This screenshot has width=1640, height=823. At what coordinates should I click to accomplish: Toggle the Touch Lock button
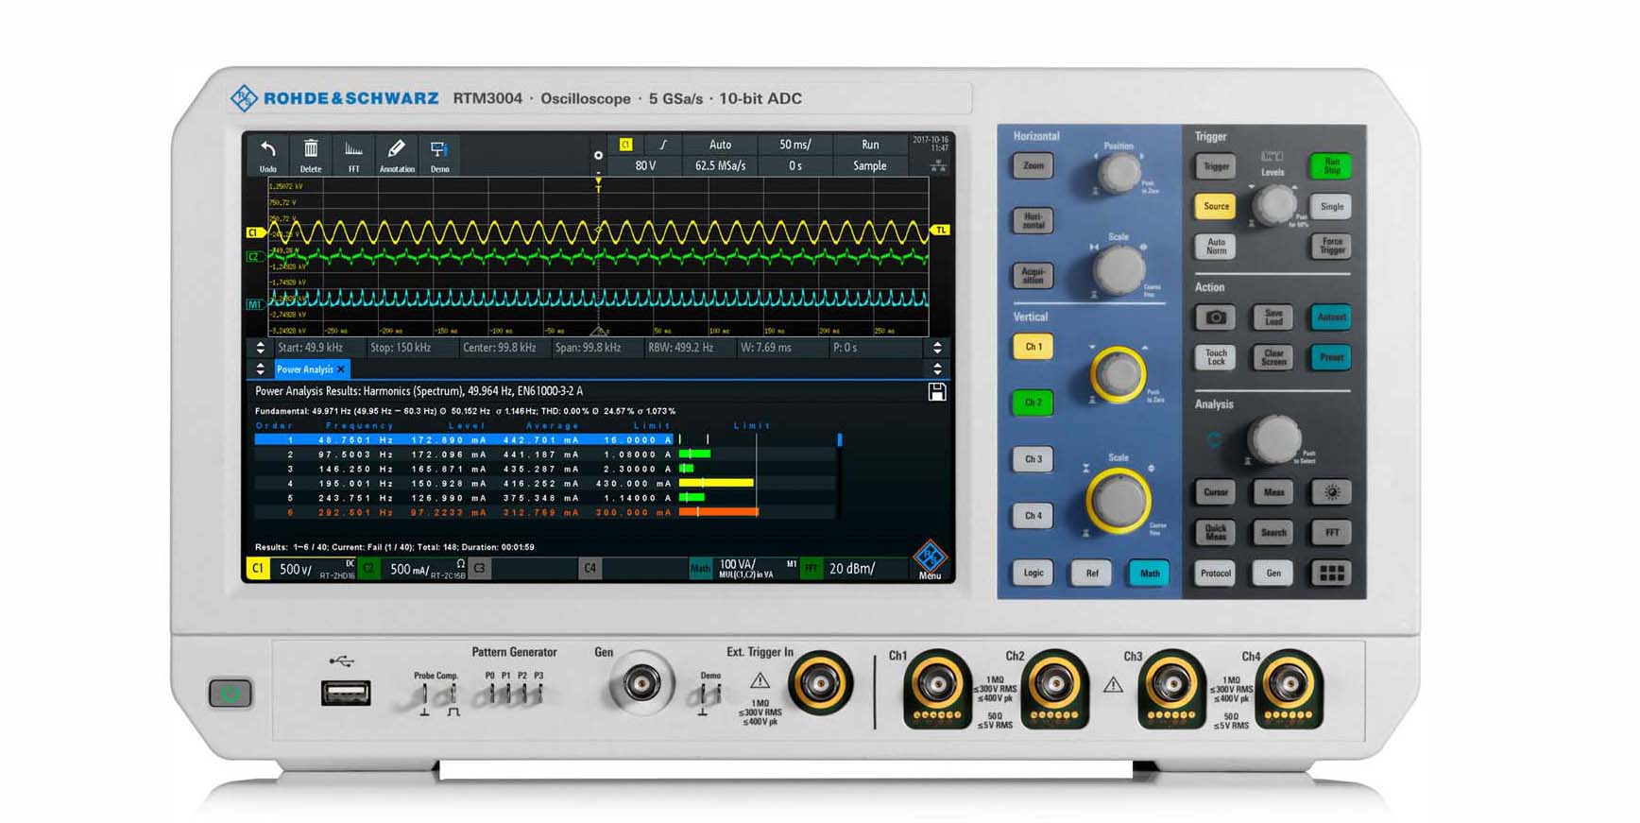tap(1215, 357)
